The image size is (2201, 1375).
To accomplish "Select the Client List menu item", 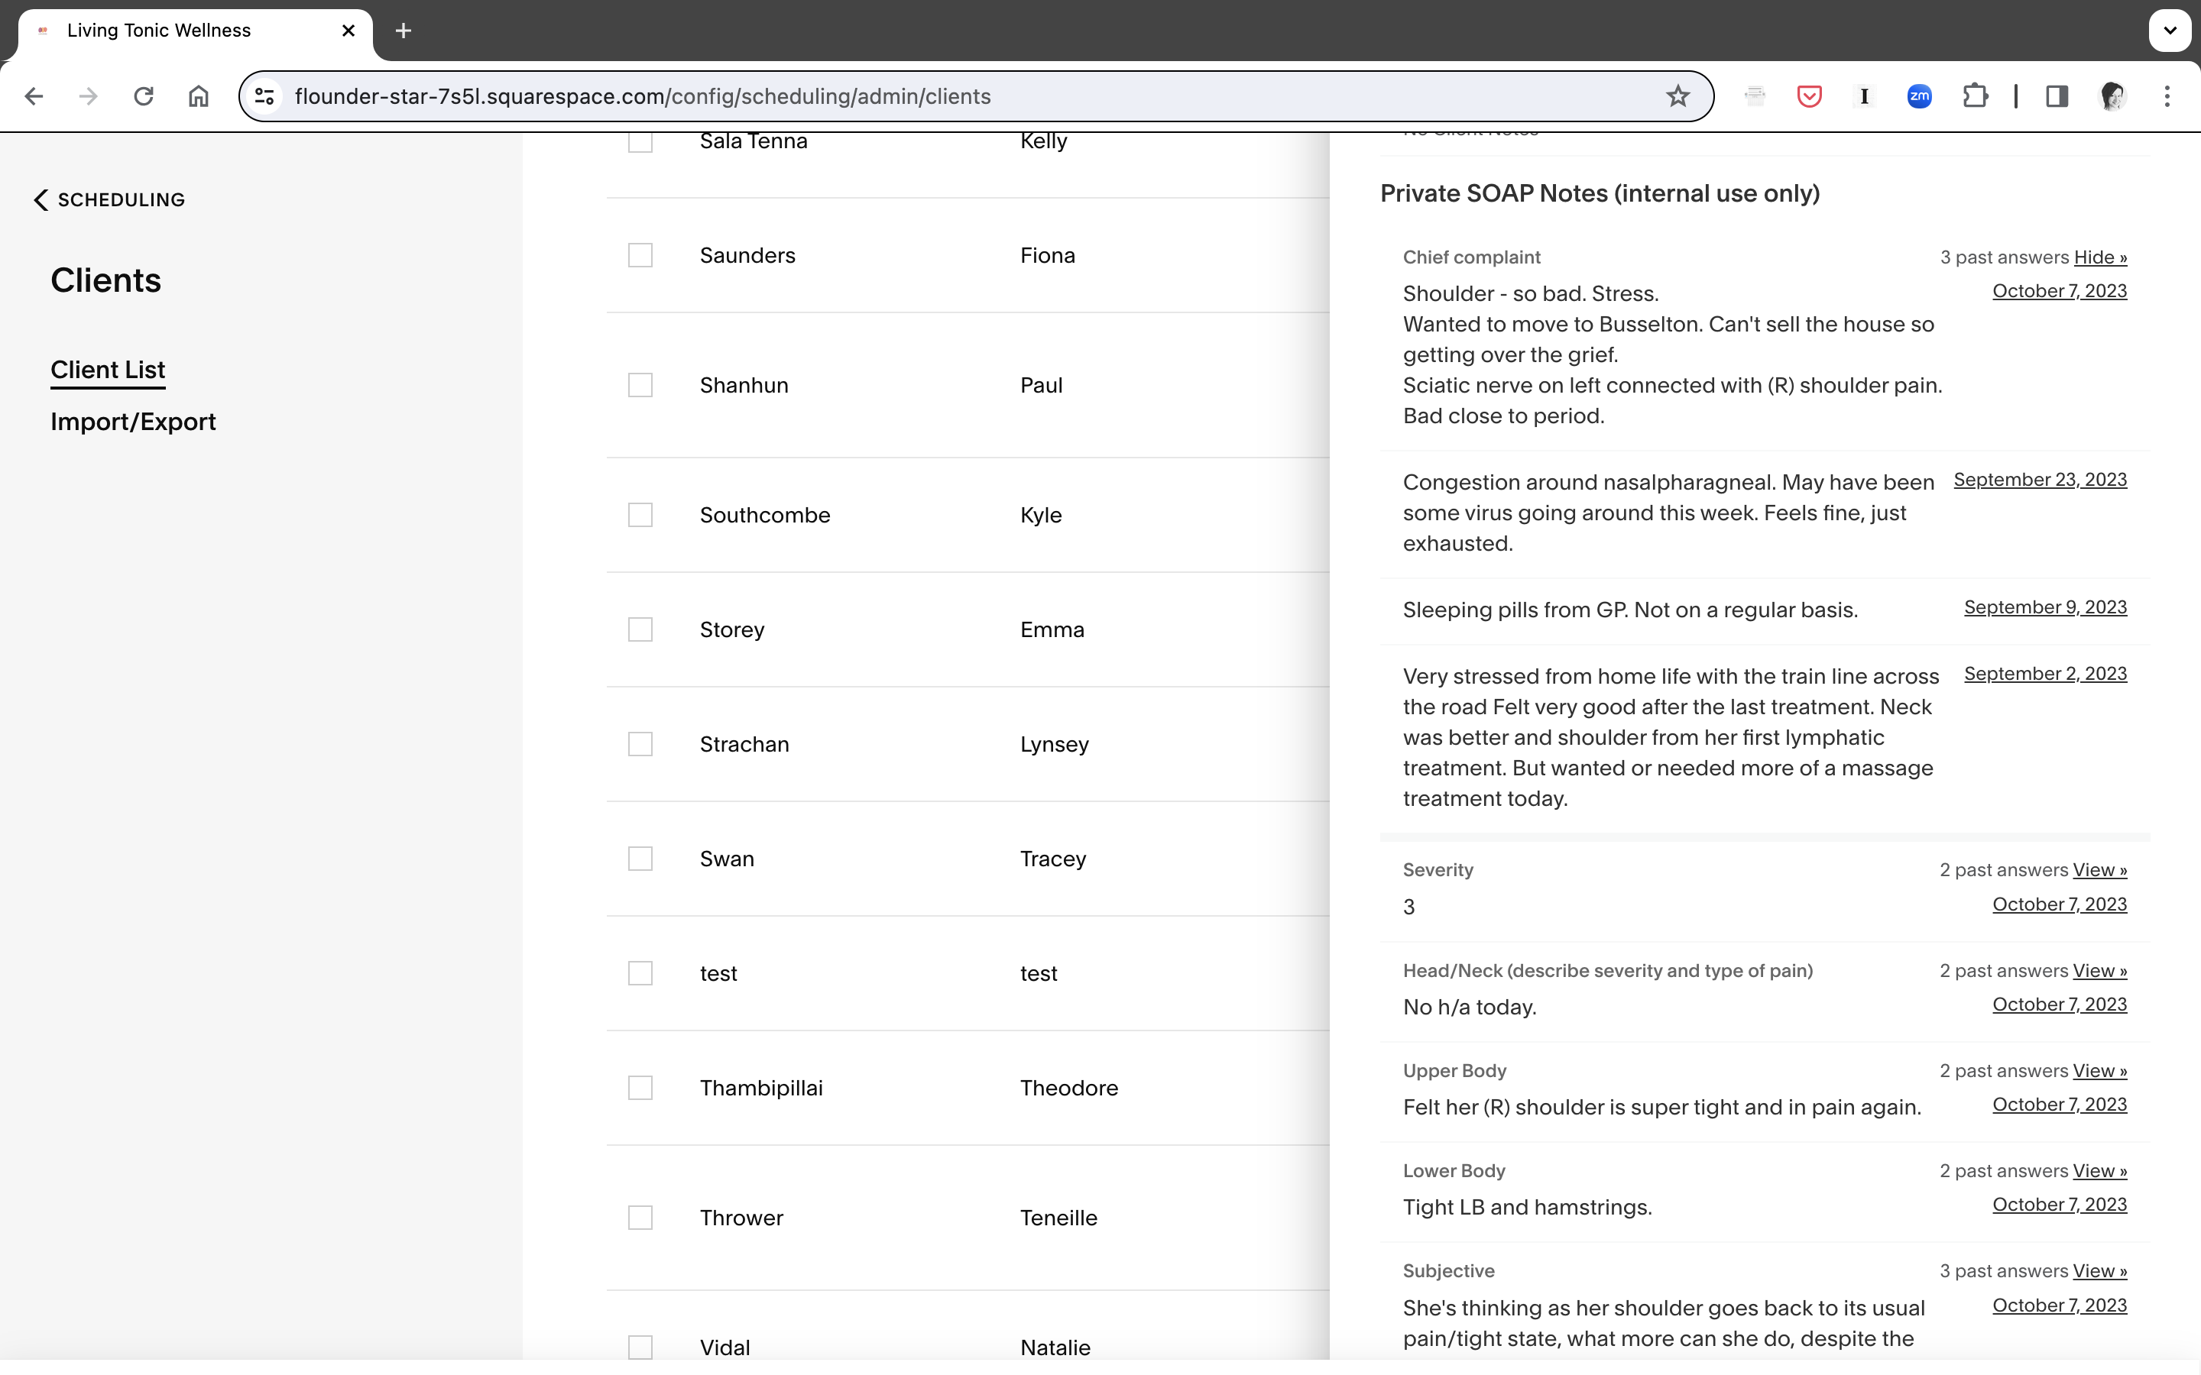I will (107, 370).
